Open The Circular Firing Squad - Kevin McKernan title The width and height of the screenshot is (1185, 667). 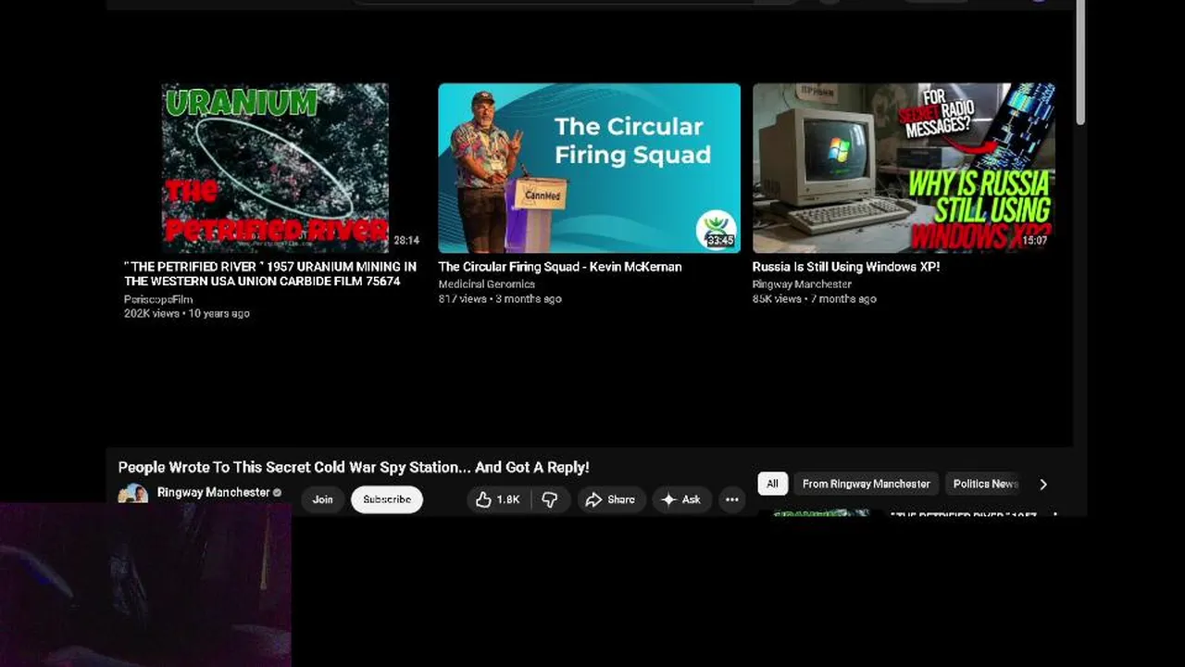point(560,267)
